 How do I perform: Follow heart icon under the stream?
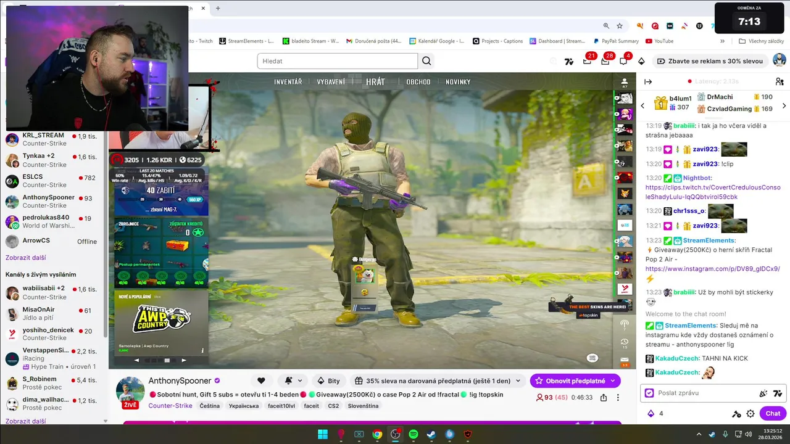261,380
